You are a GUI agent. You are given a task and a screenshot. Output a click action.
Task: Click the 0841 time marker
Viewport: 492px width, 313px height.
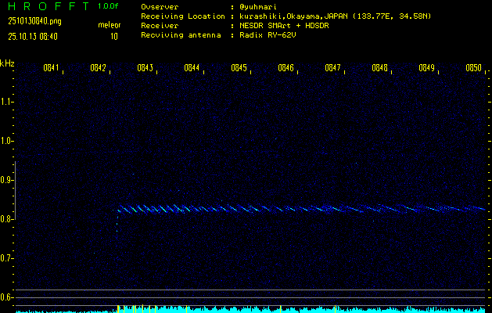tap(51, 68)
